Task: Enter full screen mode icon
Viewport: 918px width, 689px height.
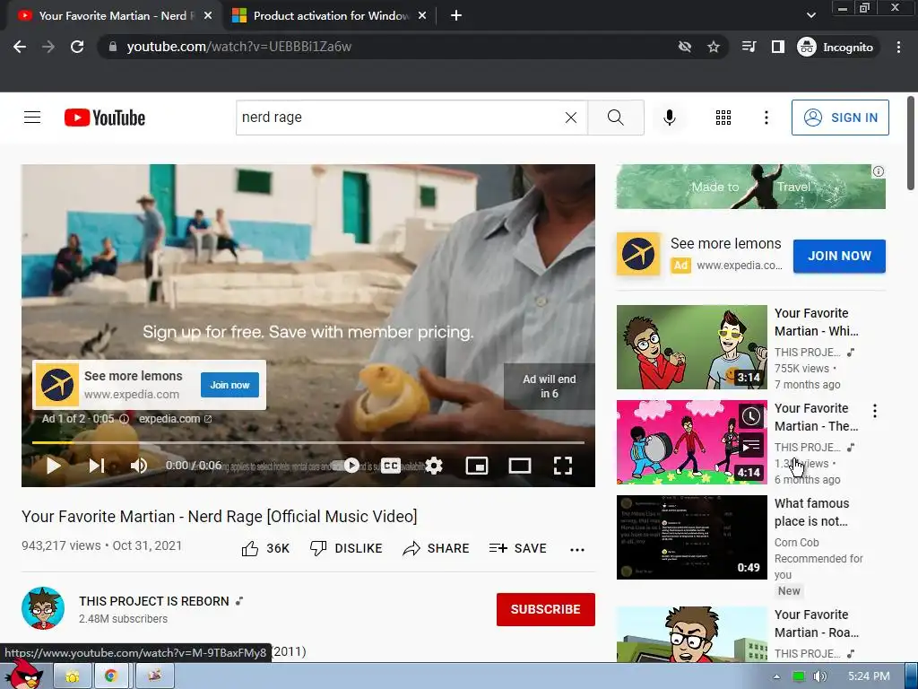Action: point(563,466)
